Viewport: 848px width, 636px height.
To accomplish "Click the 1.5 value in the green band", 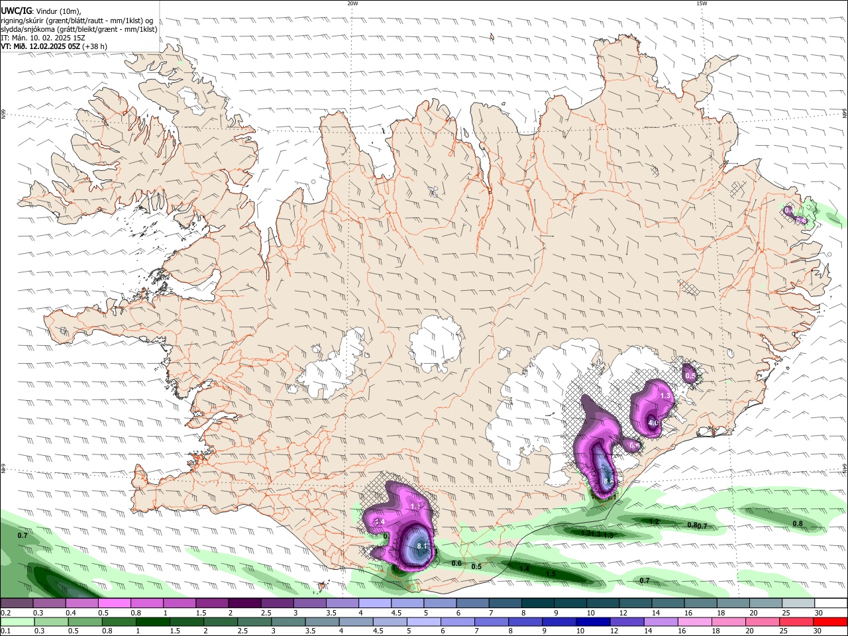I will (551, 574).
